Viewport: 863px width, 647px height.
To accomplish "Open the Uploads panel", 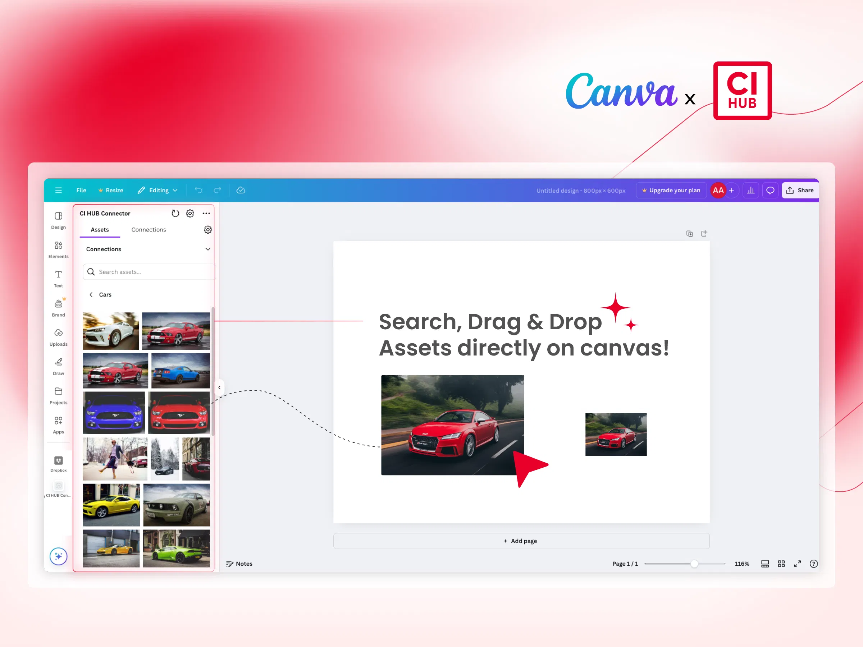I will (58, 338).
